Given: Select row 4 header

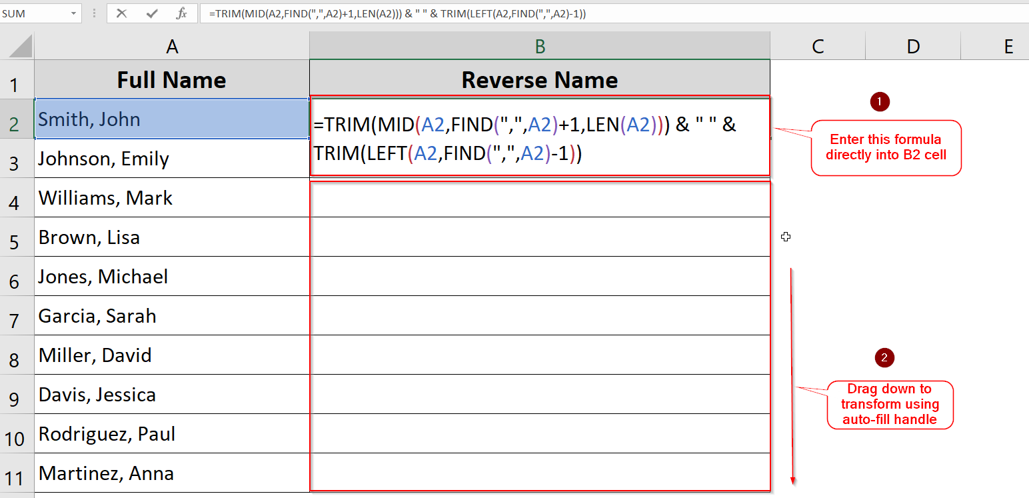Looking at the screenshot, I should tap(17, 197).
